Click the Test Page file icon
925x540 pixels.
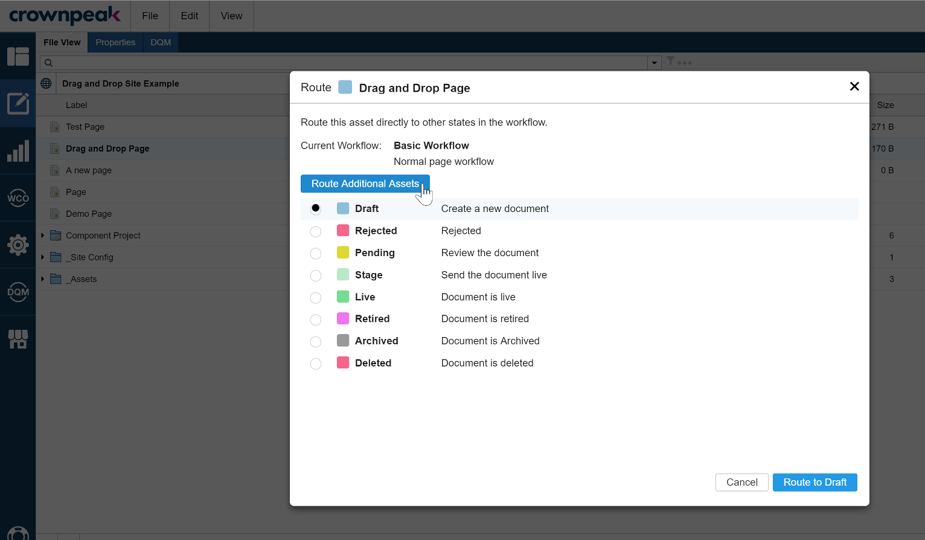54,127
